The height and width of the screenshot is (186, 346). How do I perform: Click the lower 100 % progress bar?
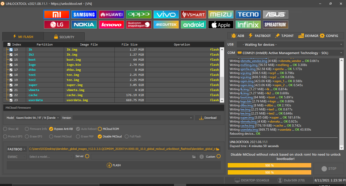[x=270, y=172]
